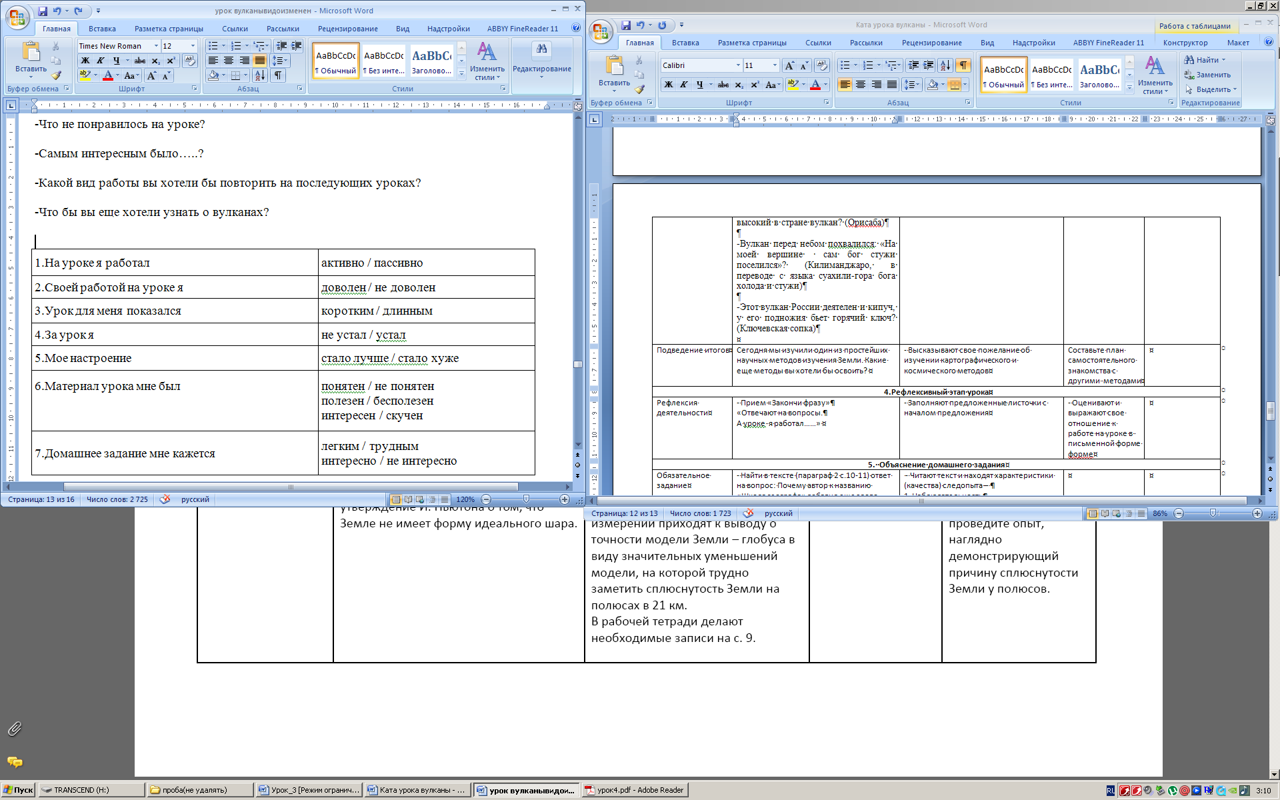Screen dimensions: 1280x800
Task: Open font size dropdown showing 12
Action: pos(193,46)
